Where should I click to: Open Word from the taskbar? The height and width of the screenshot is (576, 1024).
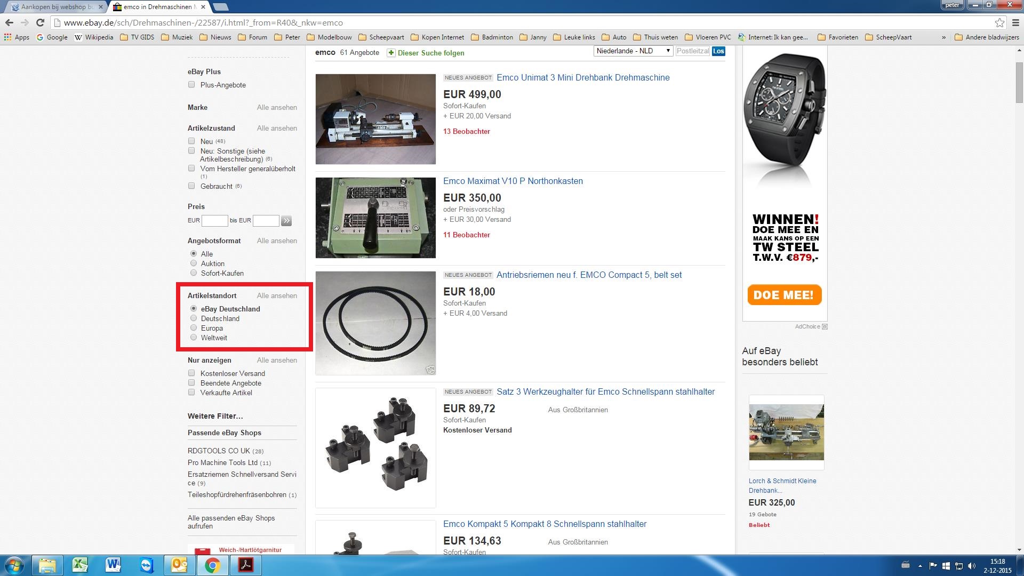click(x=113, y=565)
